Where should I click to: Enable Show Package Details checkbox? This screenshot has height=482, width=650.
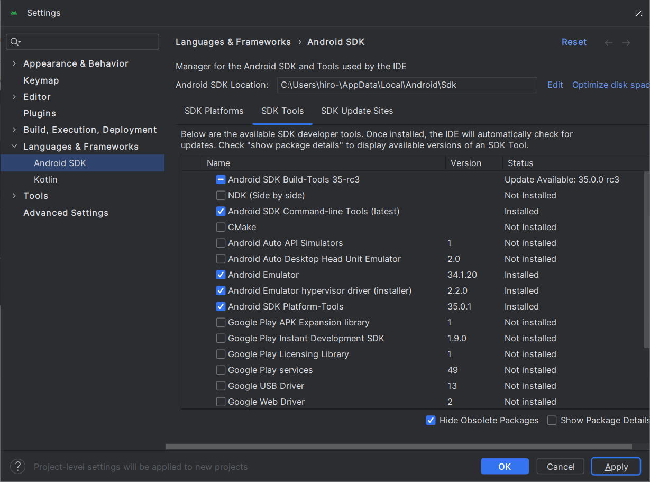[x=552, y=420]
